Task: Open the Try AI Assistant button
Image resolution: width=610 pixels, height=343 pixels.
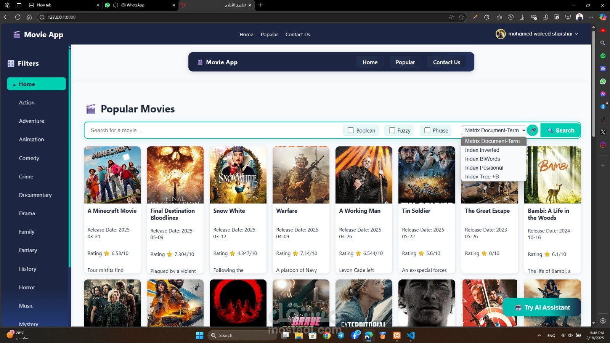Action: tap(542, 307)
